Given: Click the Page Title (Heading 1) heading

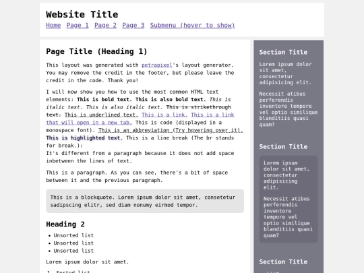Looking at the screenshot, I should coord(96,51).
